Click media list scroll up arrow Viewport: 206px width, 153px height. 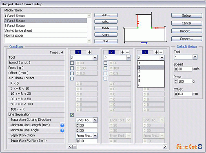(x=89, y=16)
